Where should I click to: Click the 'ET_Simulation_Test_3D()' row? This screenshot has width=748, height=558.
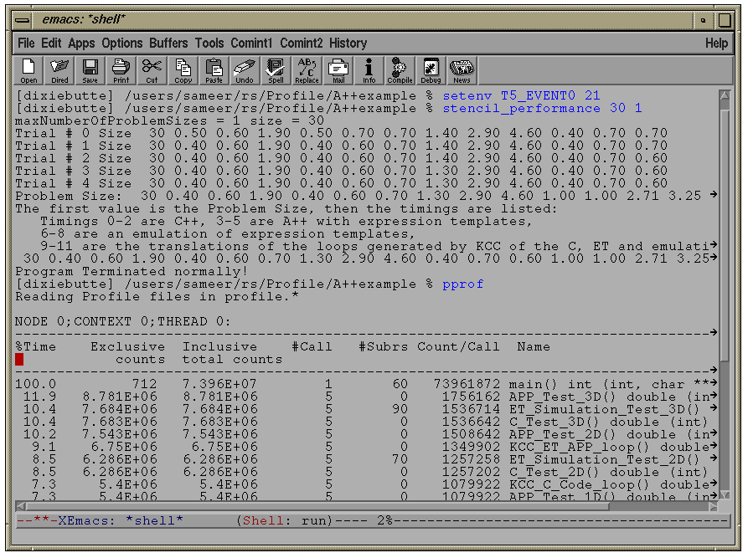[366, 409]
